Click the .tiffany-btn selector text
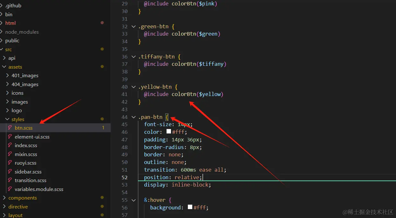 [156, 57]
